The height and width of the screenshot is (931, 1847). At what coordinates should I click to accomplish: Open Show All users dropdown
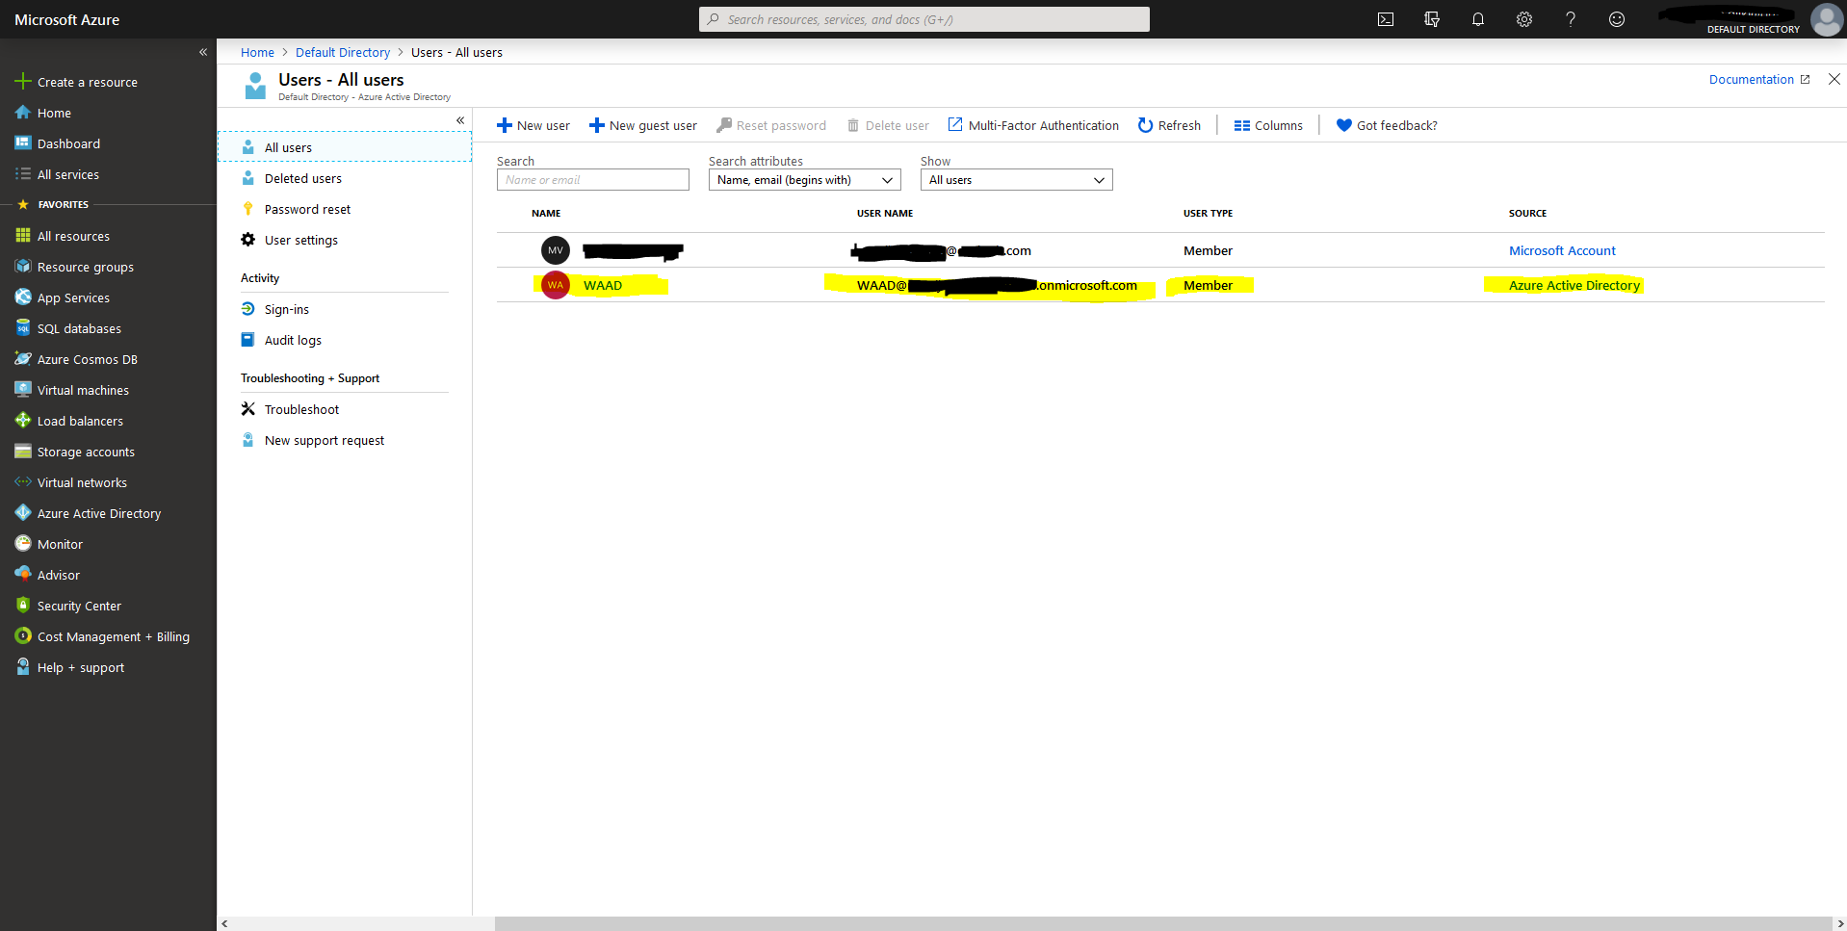coord(1017,180)
